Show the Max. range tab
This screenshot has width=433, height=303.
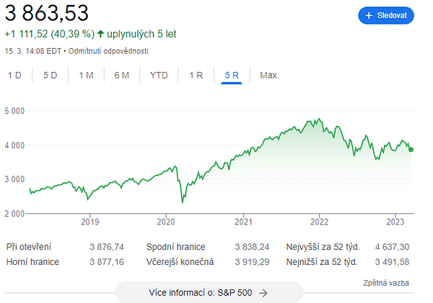[x=269, y=75]
